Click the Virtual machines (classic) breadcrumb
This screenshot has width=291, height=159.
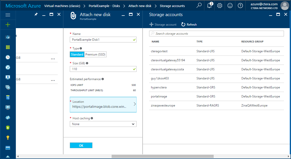(x=62, y=6)
